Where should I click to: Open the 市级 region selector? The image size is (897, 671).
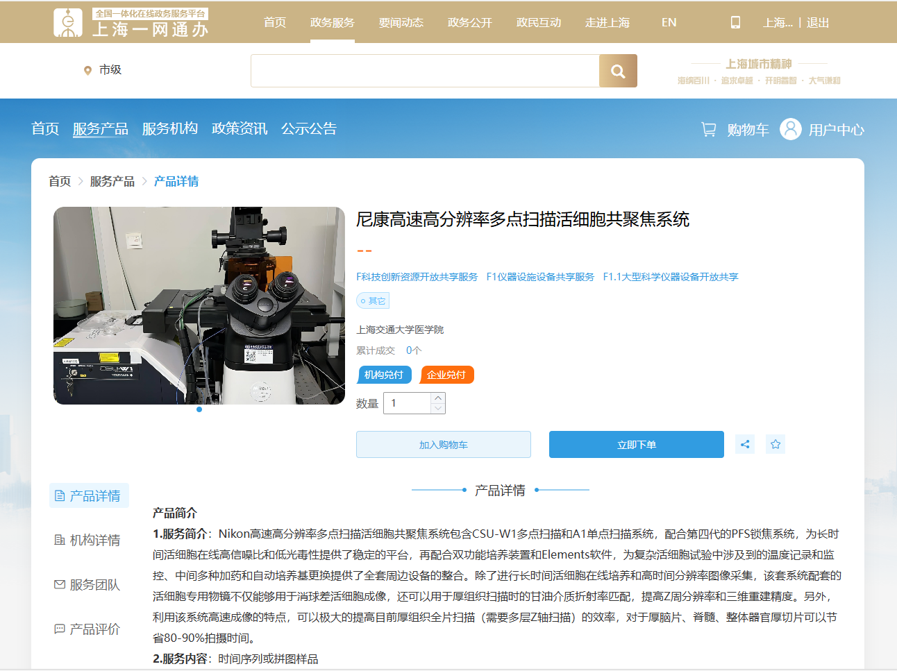click(x=110, y=69)
